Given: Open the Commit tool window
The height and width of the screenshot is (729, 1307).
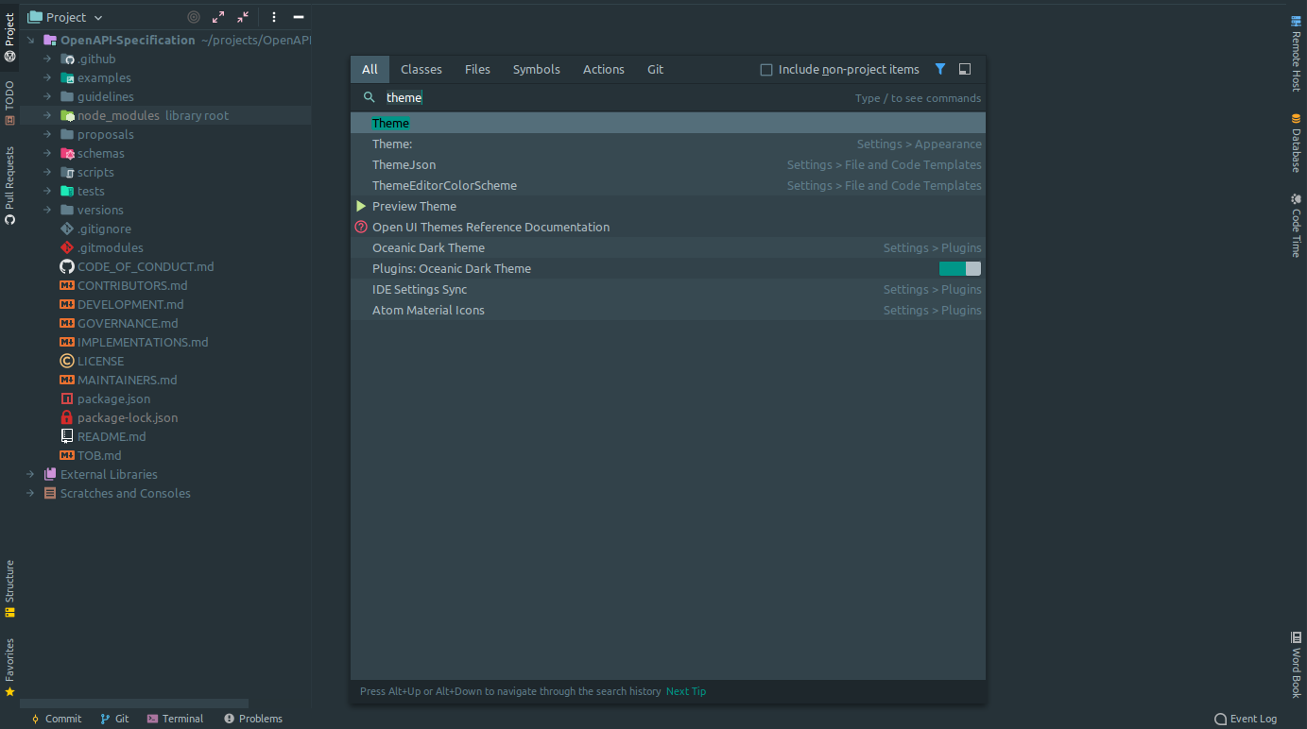Looking at the screenshot, I should coord(56,719).
